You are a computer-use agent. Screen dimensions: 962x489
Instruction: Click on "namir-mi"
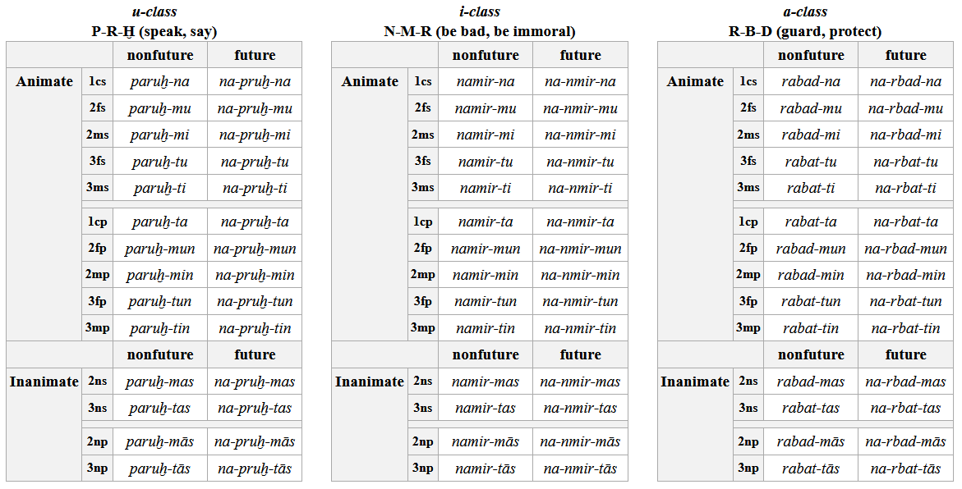coord(486,135)
